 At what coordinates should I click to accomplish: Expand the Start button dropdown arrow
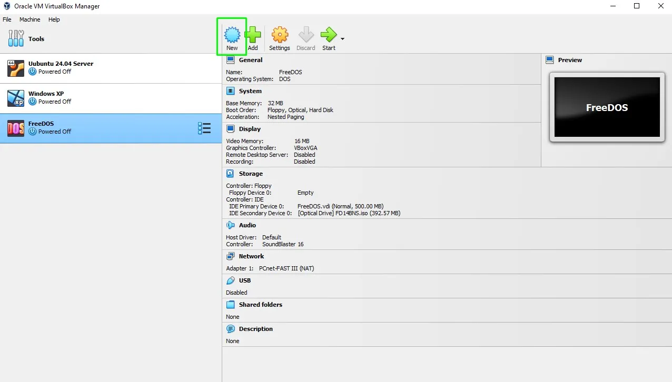(342, 39)
